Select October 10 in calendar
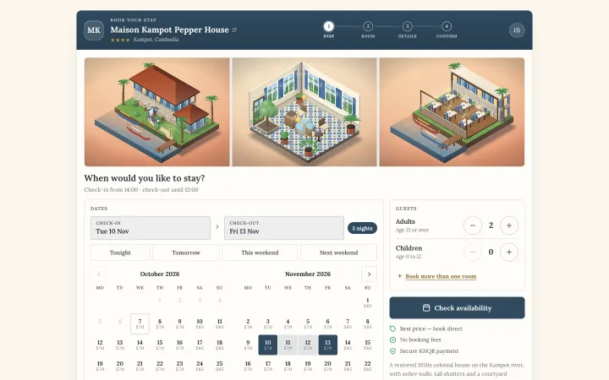This screenshot has height=380, width=609. pos(200,323)
